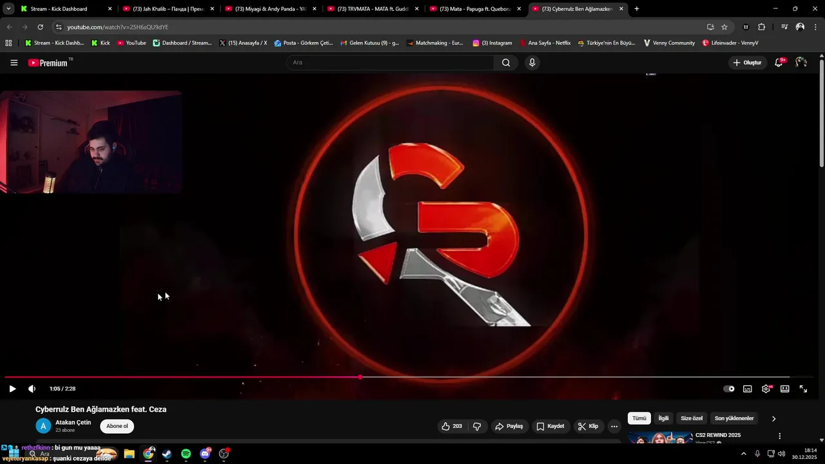
Task: Open Discord from the taskbar
Action: click(x=205, y=454)
